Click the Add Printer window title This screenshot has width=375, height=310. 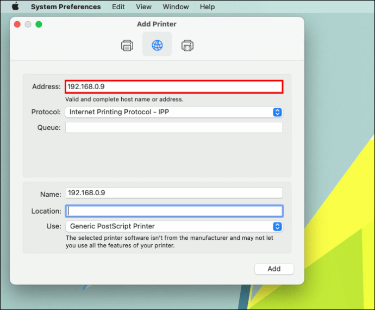coord(157,24)
